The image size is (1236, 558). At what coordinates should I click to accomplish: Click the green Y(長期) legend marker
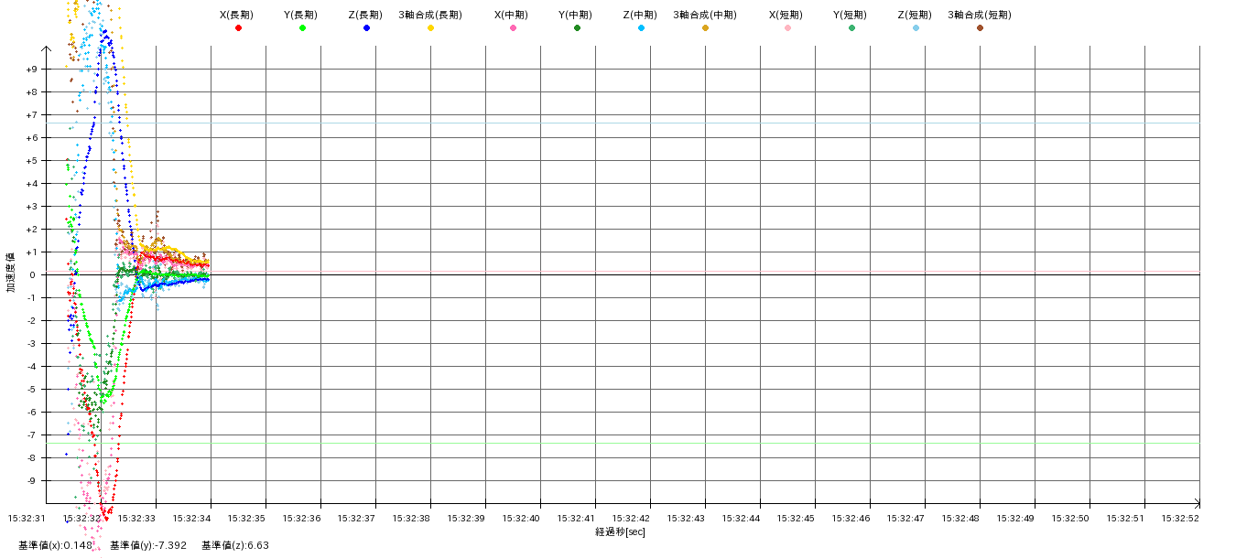(302, 28)
